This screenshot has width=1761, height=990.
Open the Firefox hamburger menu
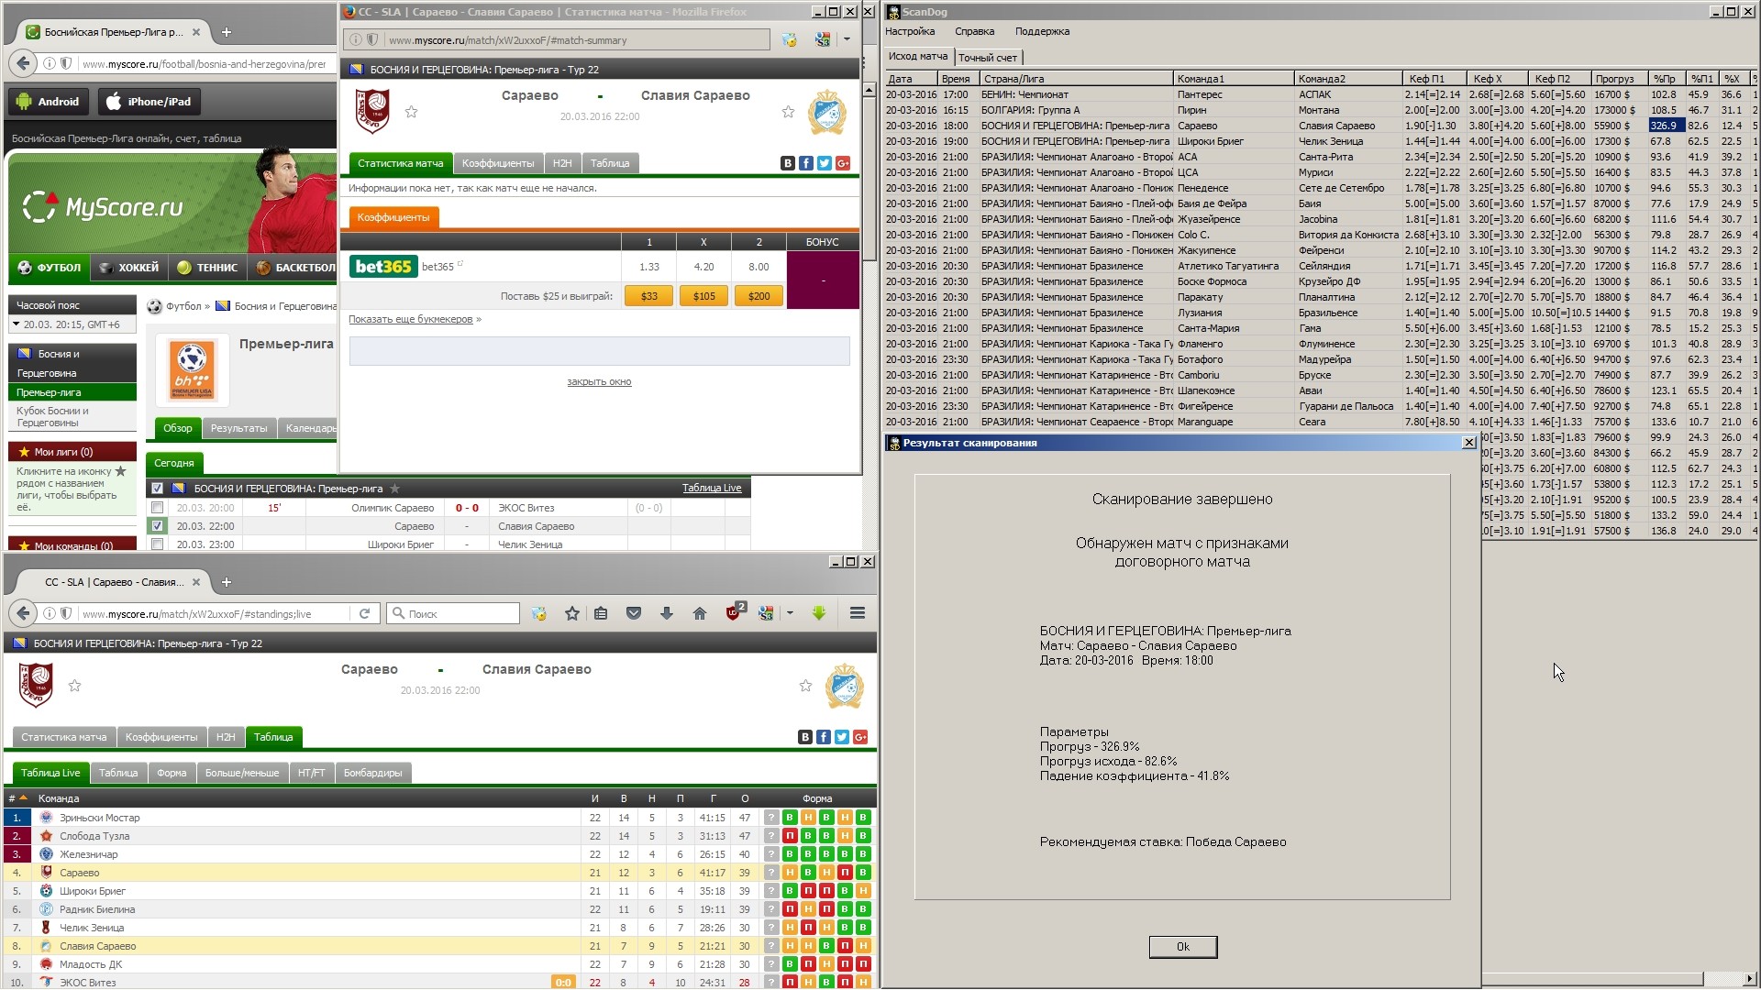(x=858, y=613)
